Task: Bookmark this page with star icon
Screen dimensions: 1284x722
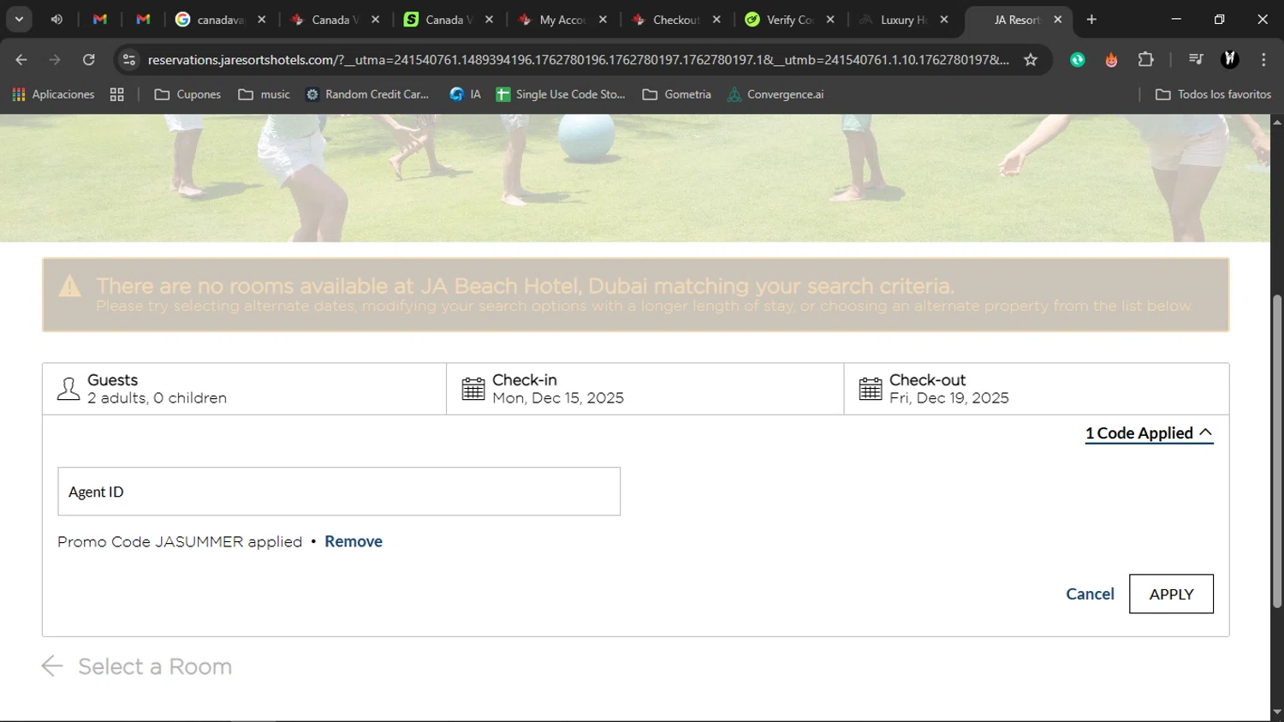Action: pyautogui.click(x=1031, y=59)
